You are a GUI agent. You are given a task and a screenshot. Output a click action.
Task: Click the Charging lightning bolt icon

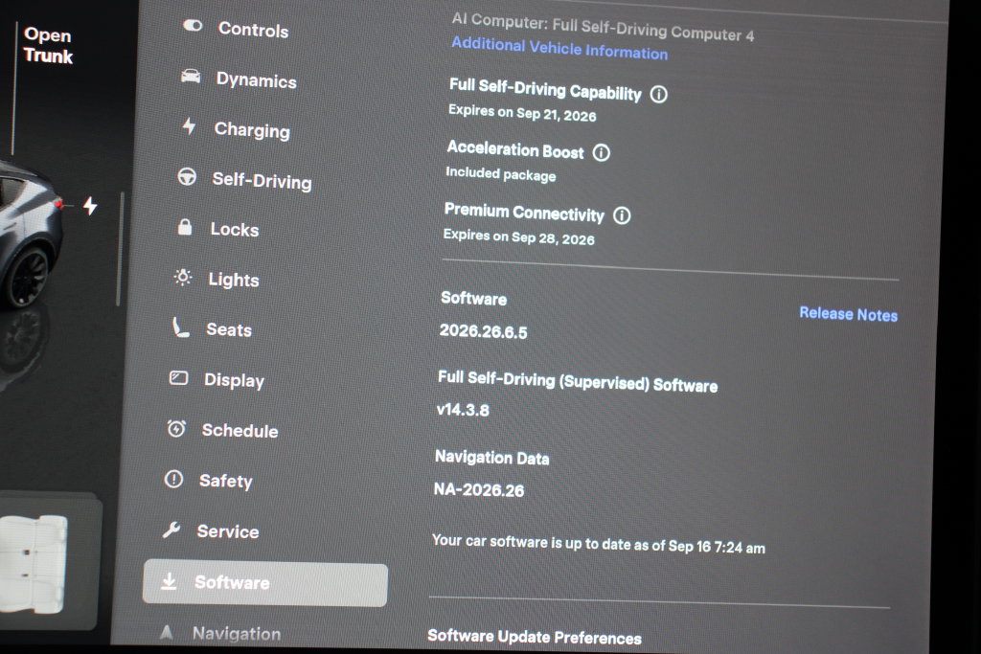click(x=189, y=126)
